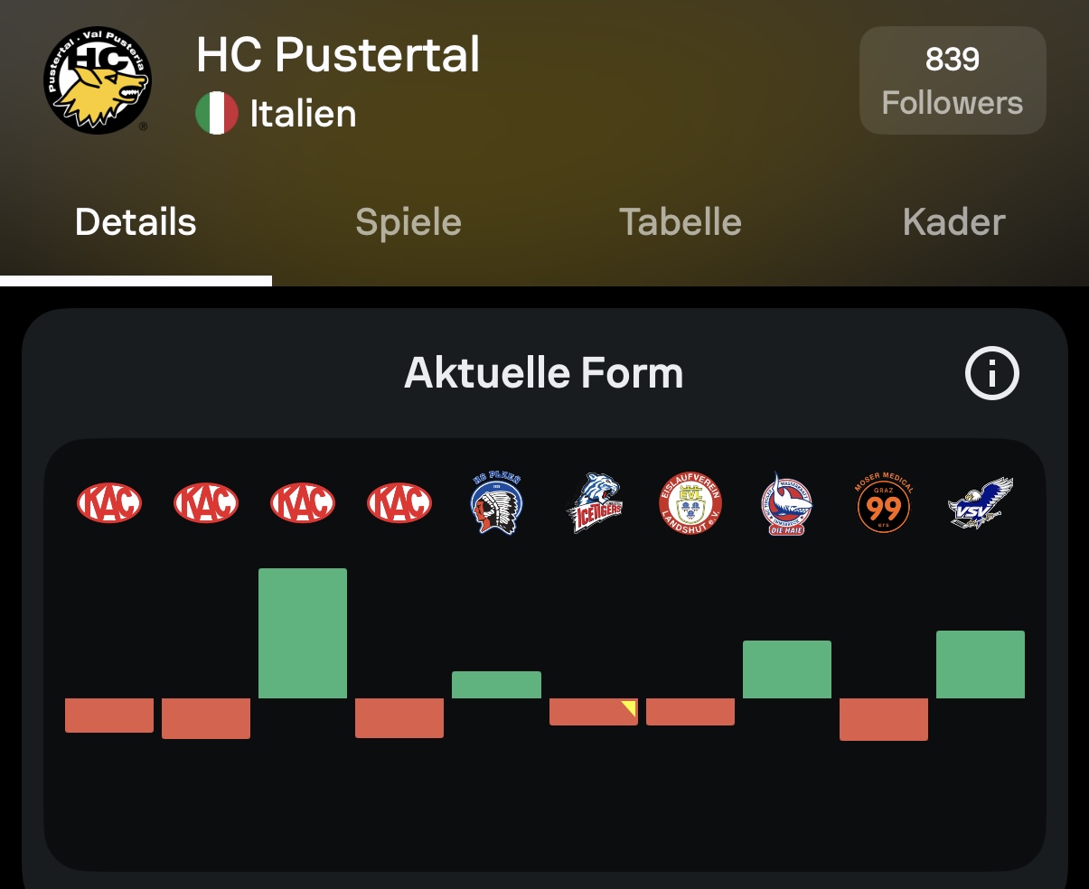Click the HC Pustertal wolf logo

tap(98, 80)
